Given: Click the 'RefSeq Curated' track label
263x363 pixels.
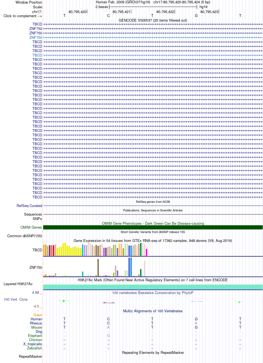Looking at the screenshot, I should [x=29, y=206].
